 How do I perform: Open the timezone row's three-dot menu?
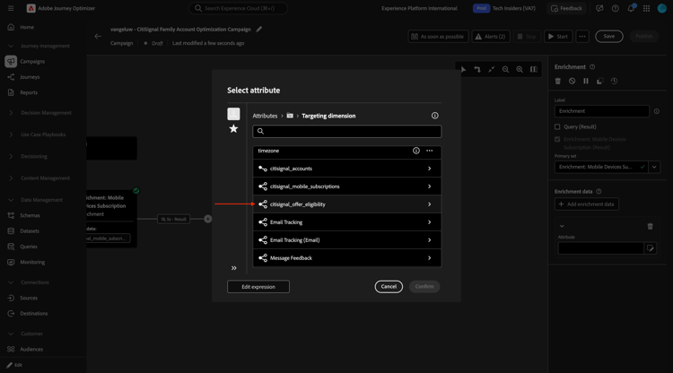click(430, 151)
